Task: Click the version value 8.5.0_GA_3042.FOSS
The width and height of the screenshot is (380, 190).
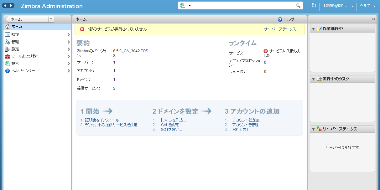Action: (x=131, y=53)
